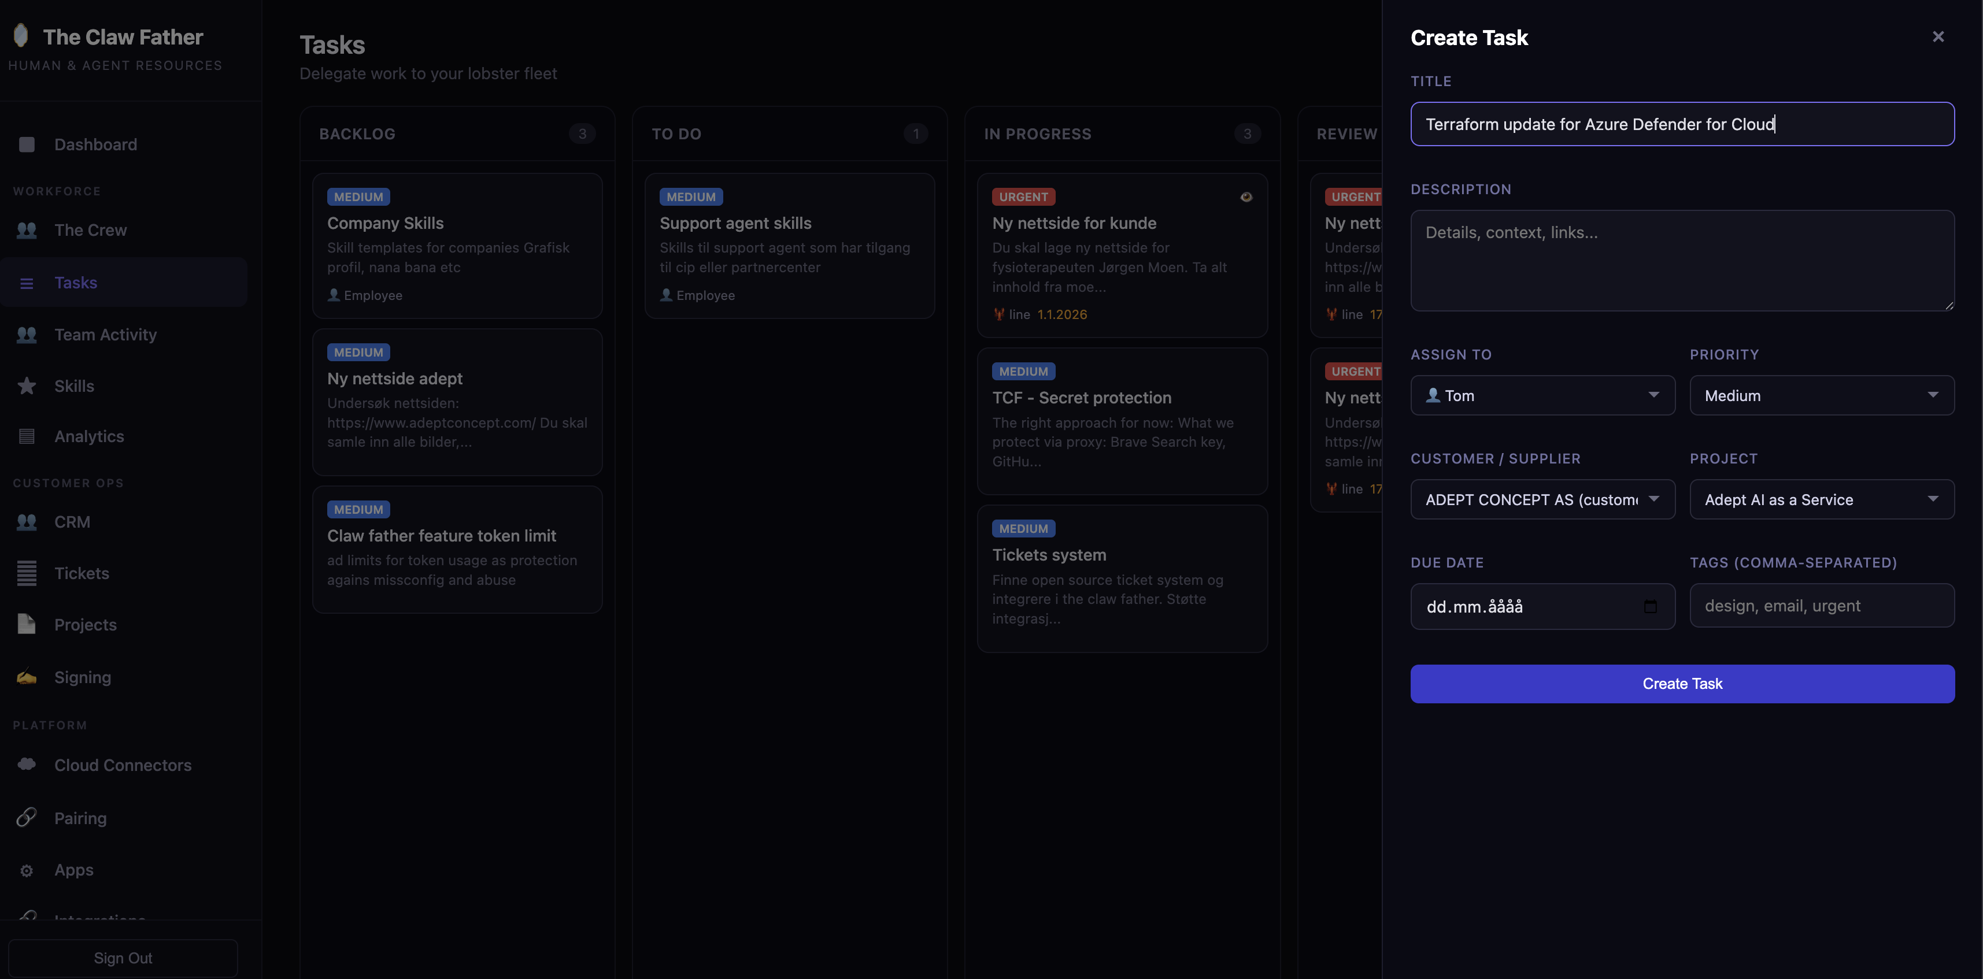Open the Priority dropdown set to Medium
1983x979 pixels.
tap(1821, 396)
